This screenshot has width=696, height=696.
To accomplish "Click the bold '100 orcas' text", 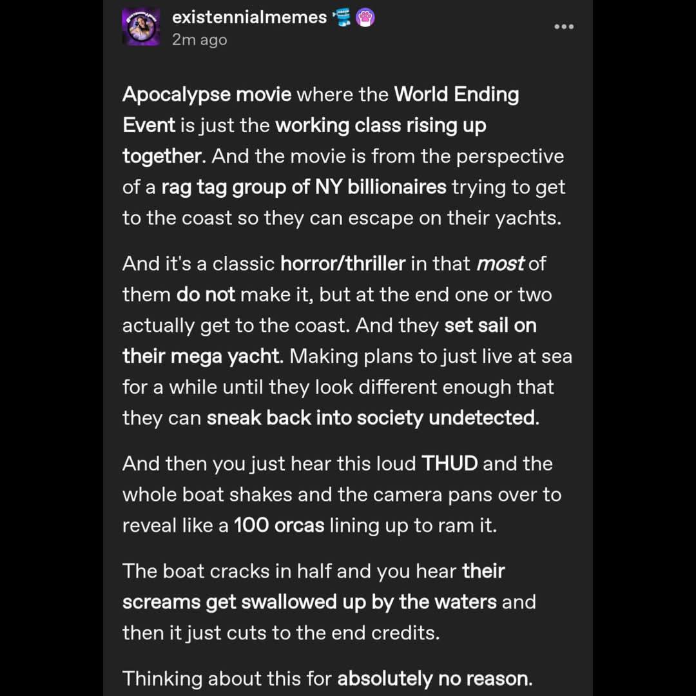I will (x=279, y=526).
